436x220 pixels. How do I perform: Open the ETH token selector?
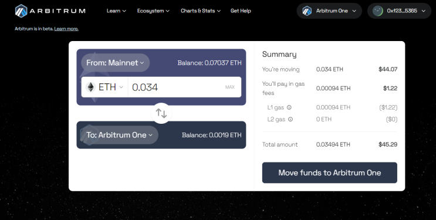(x=104, y=87)
